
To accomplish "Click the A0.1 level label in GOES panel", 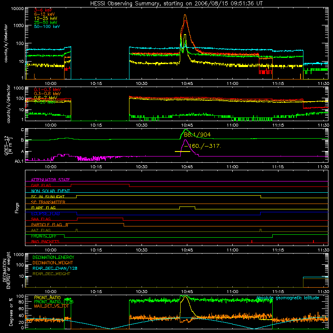I will point(19,162).
